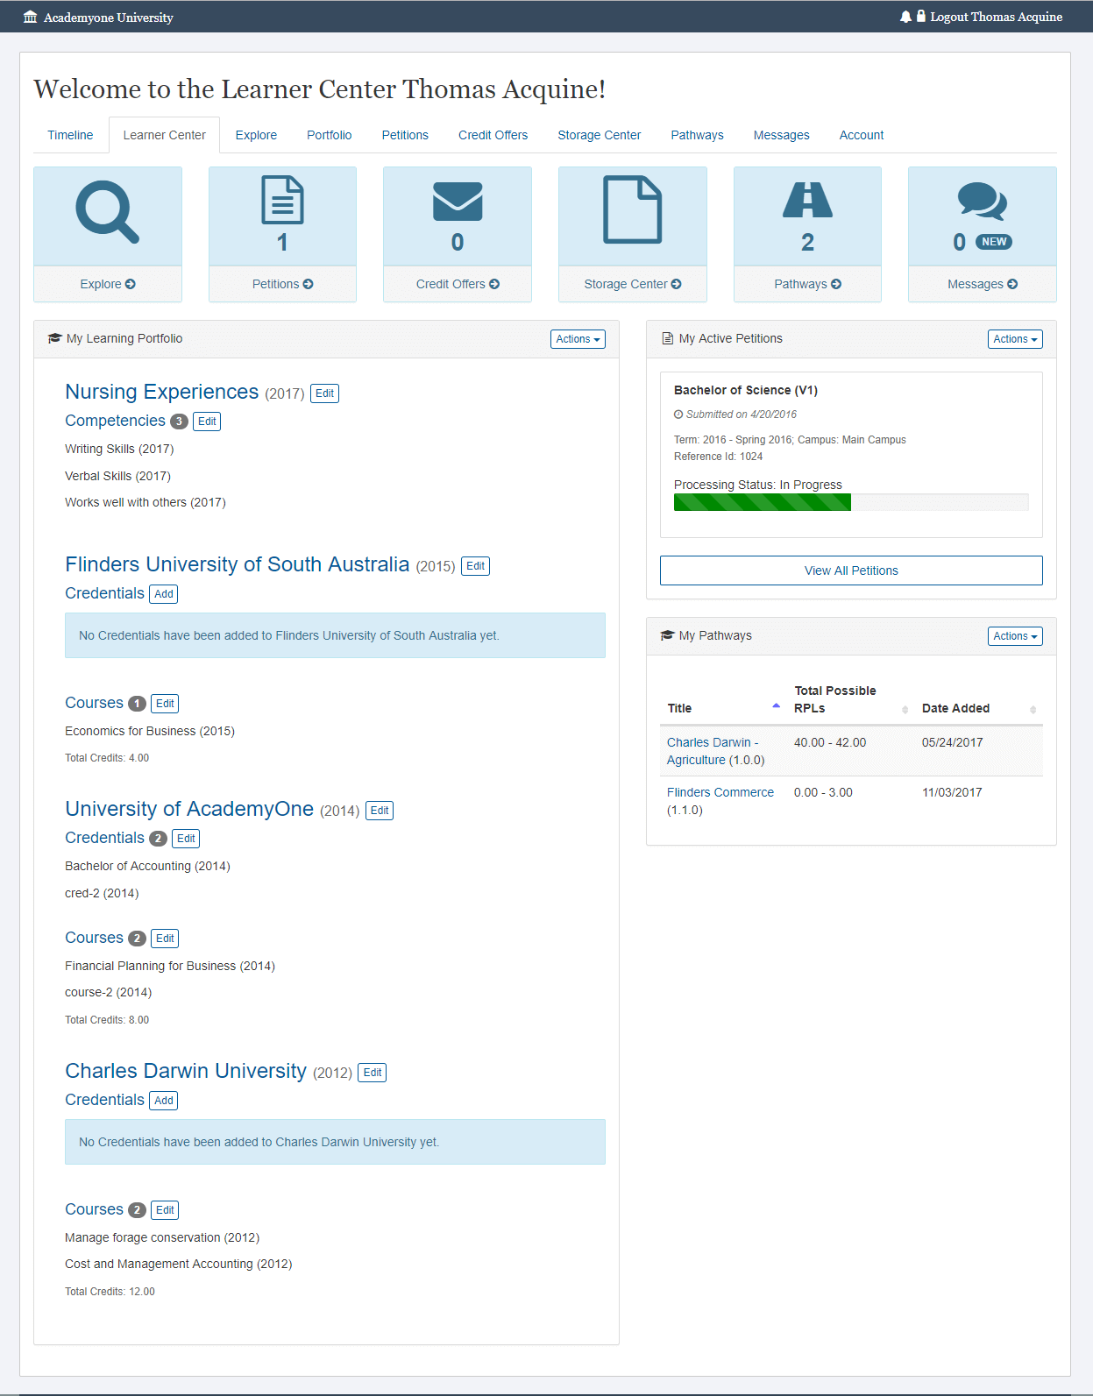
Task: Edit Charles Darwin University entry
Action: tap(373, 1073)
